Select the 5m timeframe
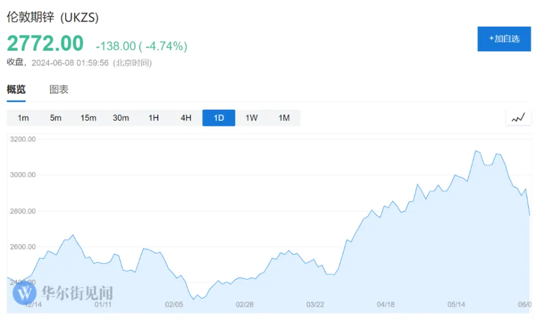 pos(56,118)
